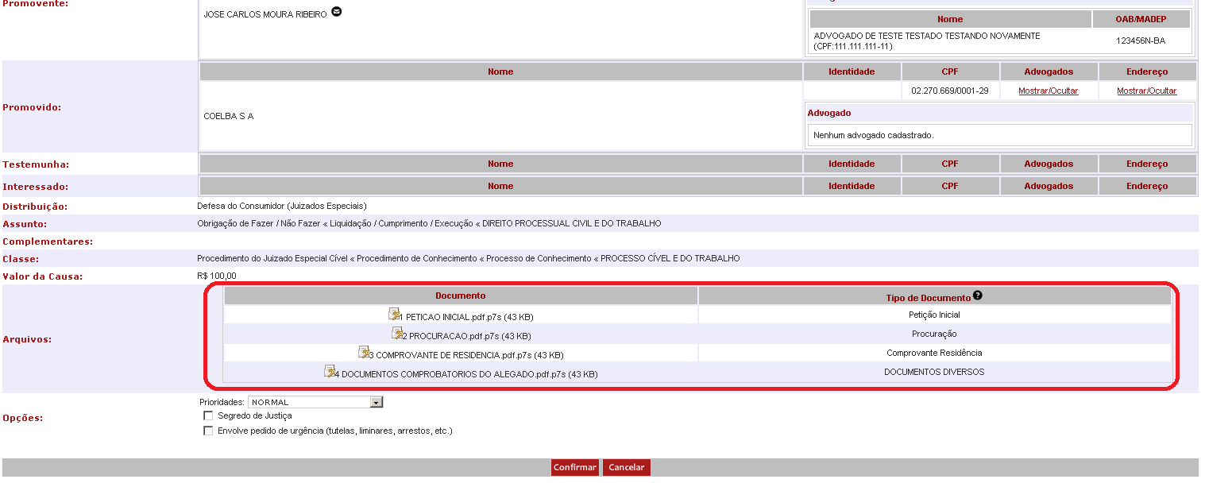Image resolution: width=1205 pixels, height=483 pixels.
Task: Click the Nome header in the Testemunha row
Action: pyautogui.click(x=500, y=164)
